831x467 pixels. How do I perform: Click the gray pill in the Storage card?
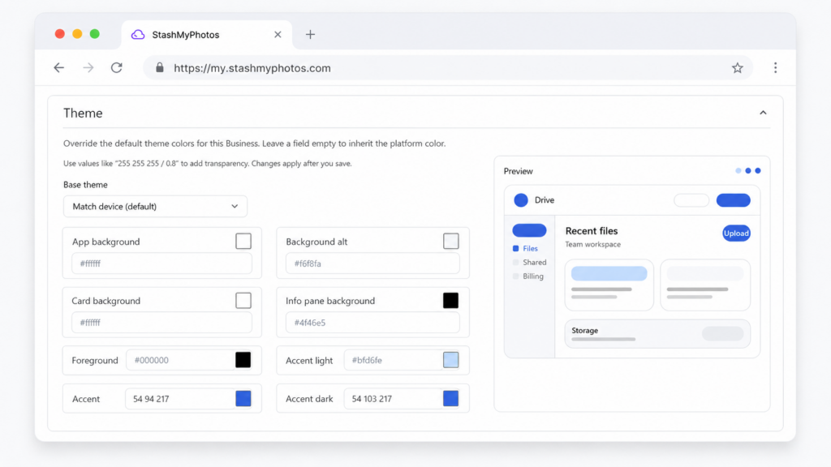click(x=723, y=333)
